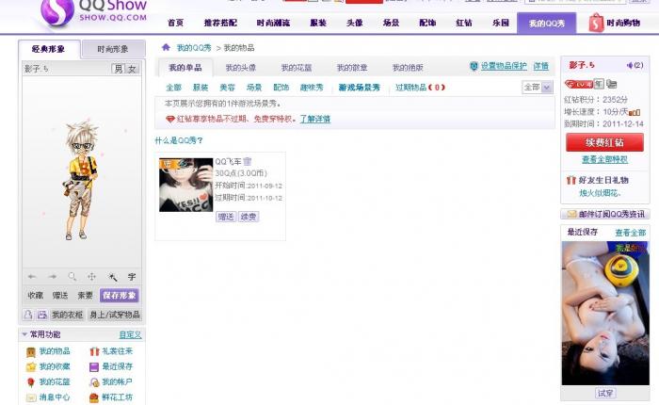
Task: Open 我的QQ秀 navigation tab
Action: (546, 24)
